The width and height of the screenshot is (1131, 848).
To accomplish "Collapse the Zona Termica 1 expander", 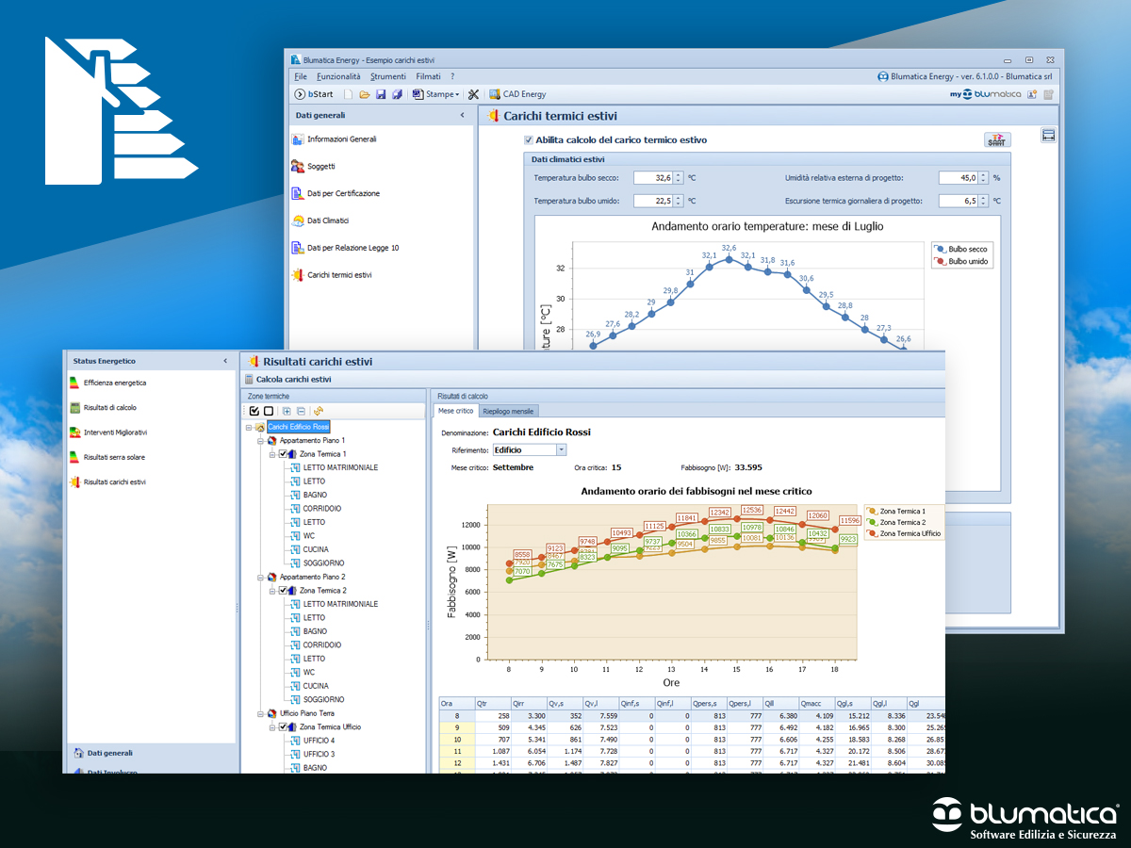I will click(x=271, y=454).
